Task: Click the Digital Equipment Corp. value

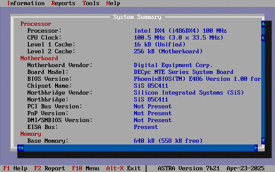Action: tap(173, 65)
